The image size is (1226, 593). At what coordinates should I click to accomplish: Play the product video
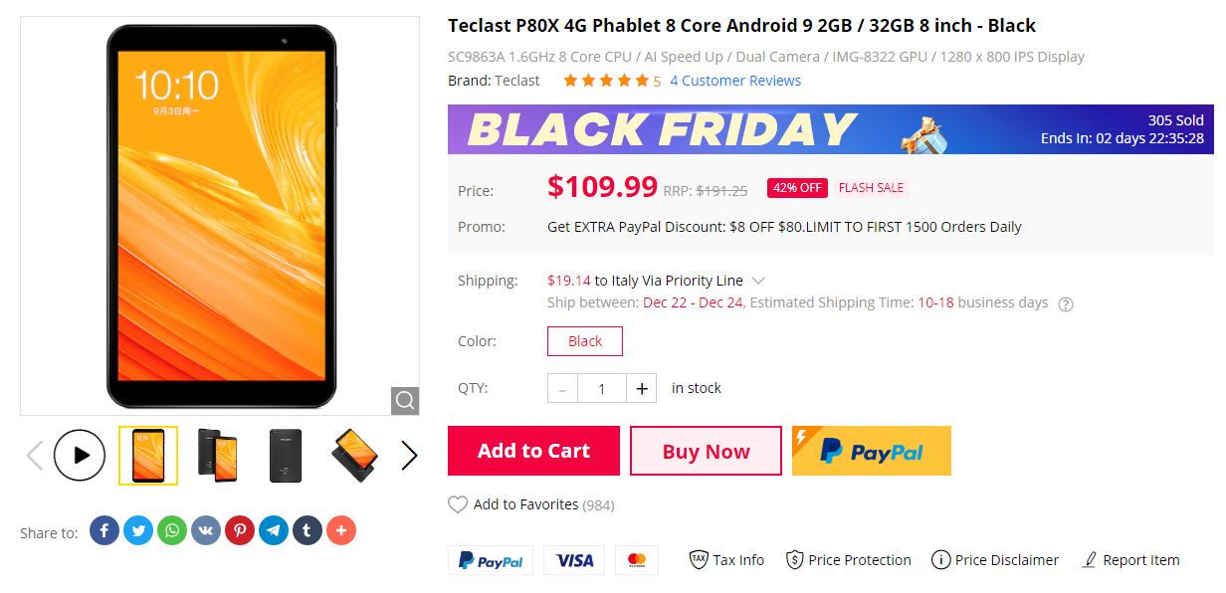coord(80,455)
